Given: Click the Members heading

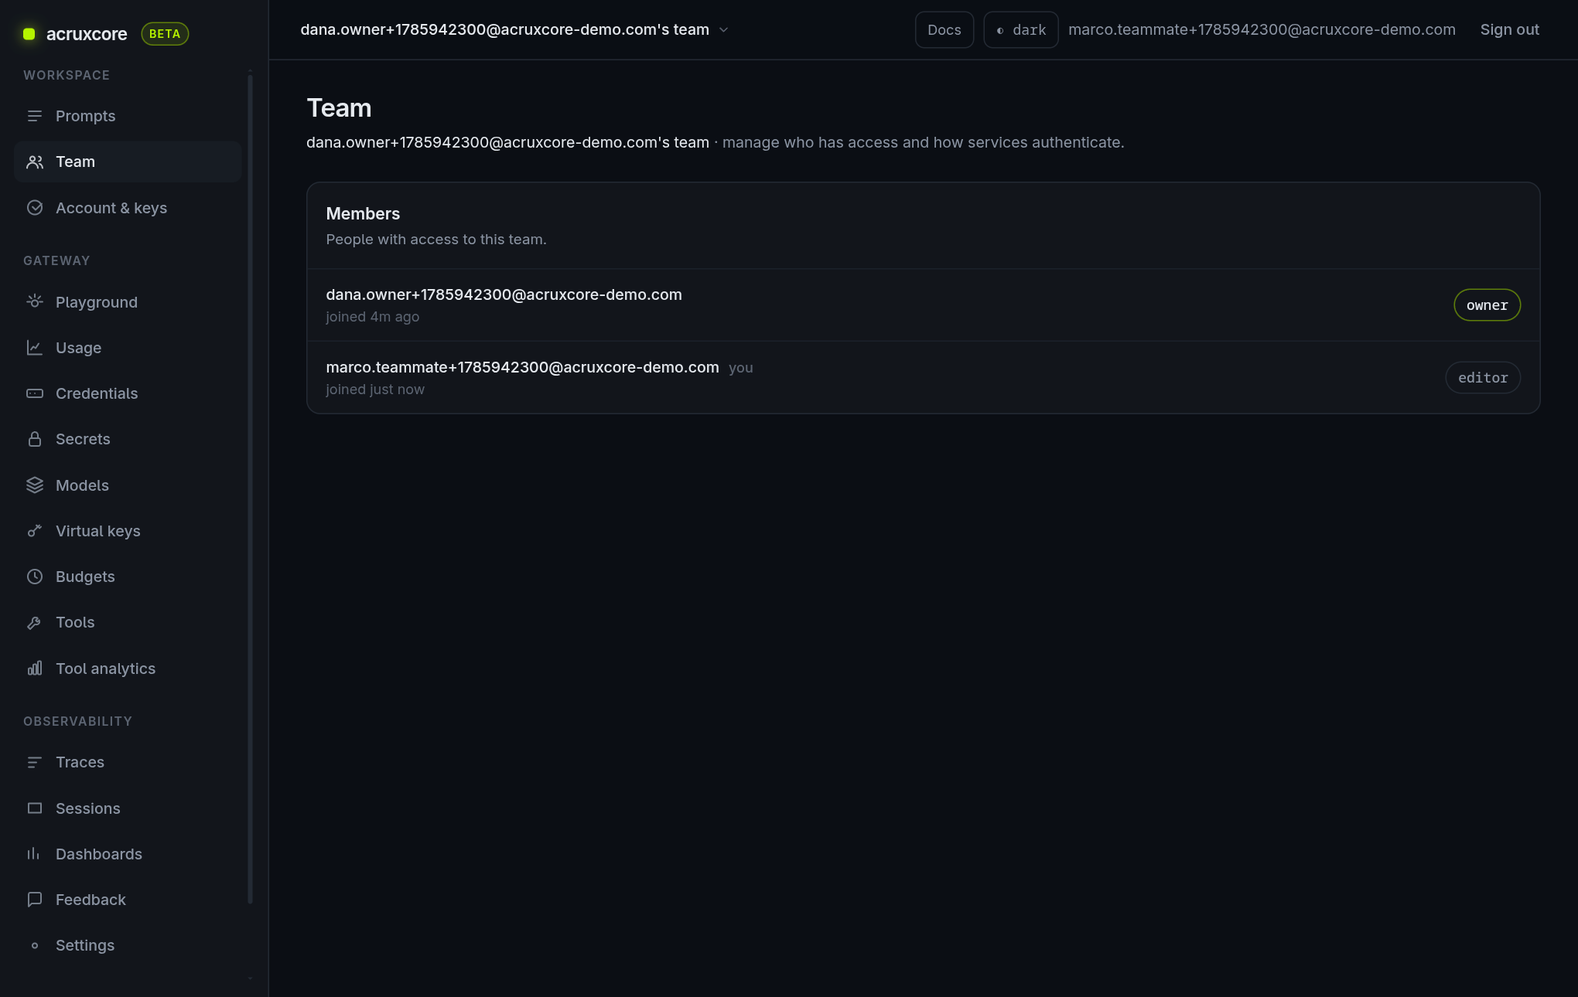Looking at the screenshot, I should [x=363, y=214].
